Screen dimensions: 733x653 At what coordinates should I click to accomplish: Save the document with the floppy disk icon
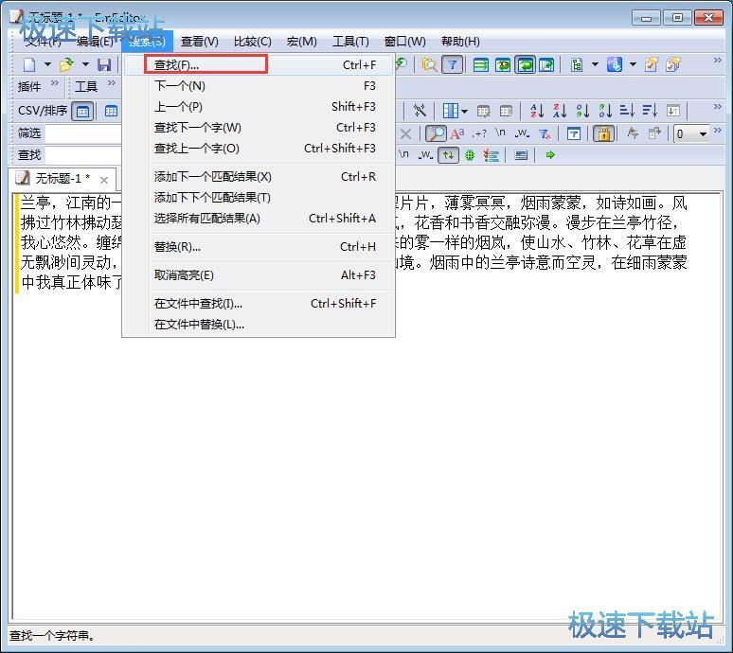pos(104,64)
